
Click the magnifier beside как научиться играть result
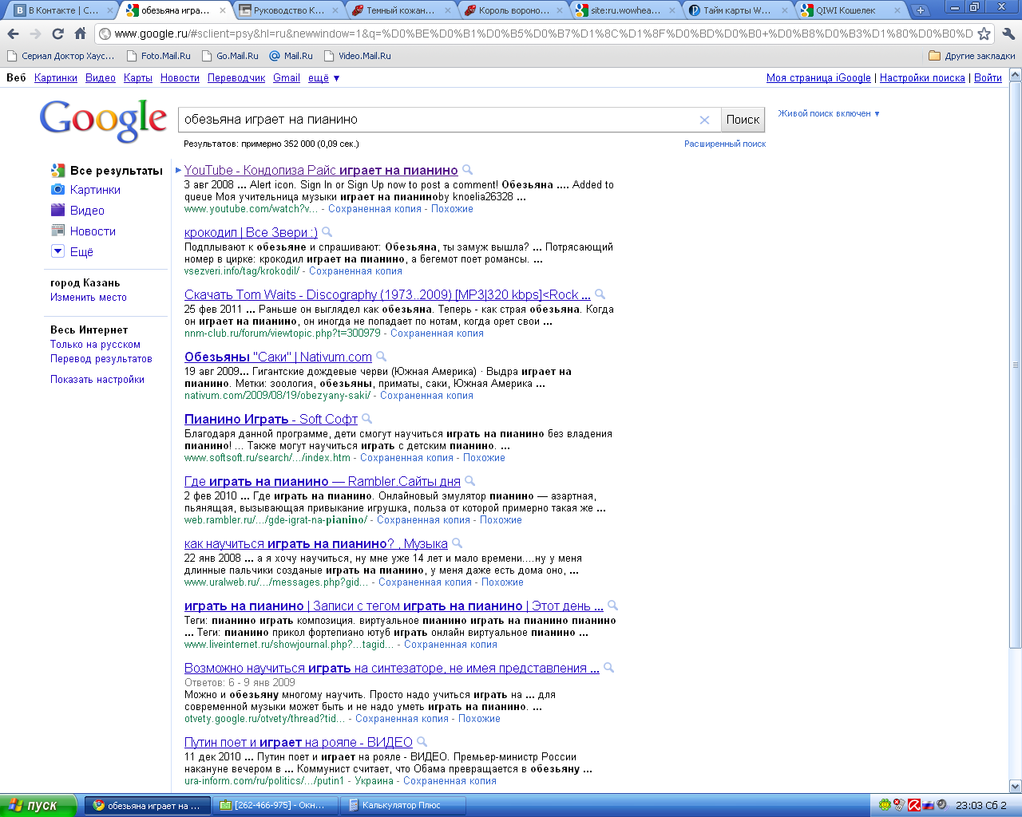tap(457, 543)
